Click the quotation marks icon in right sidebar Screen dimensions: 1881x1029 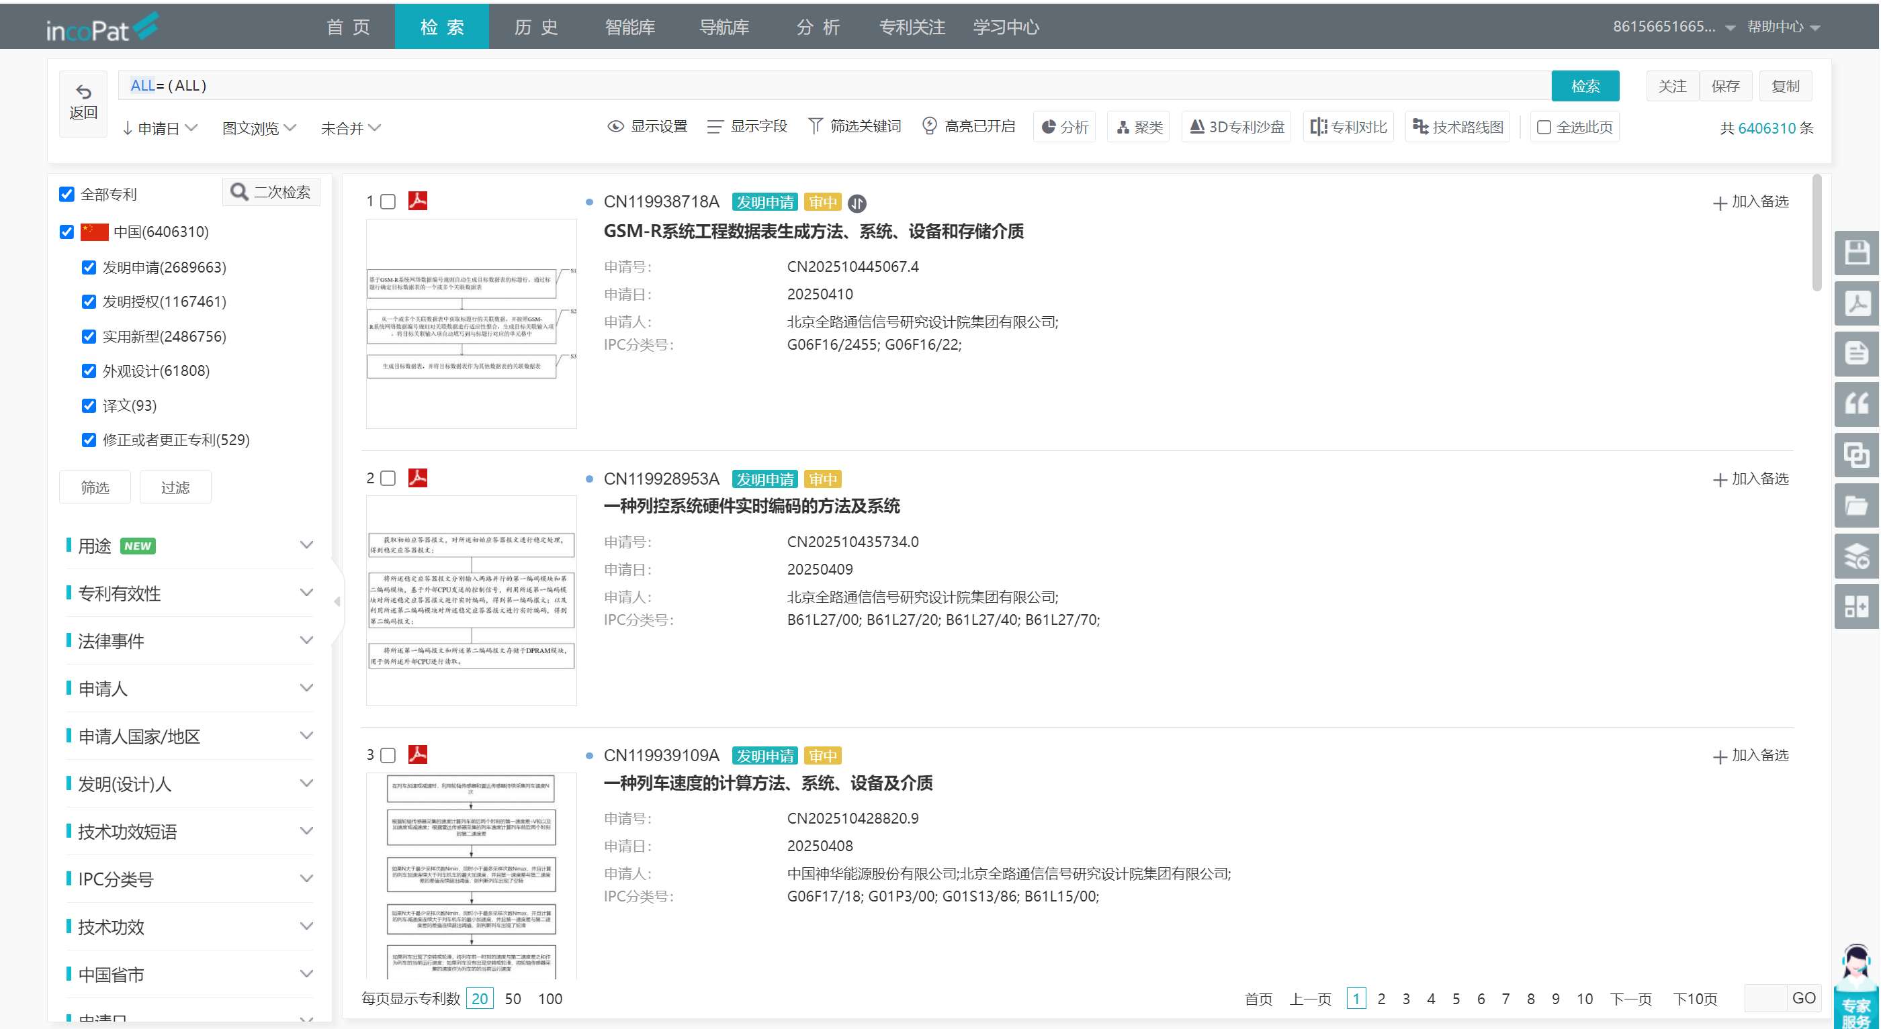[x=1856, y=405]
